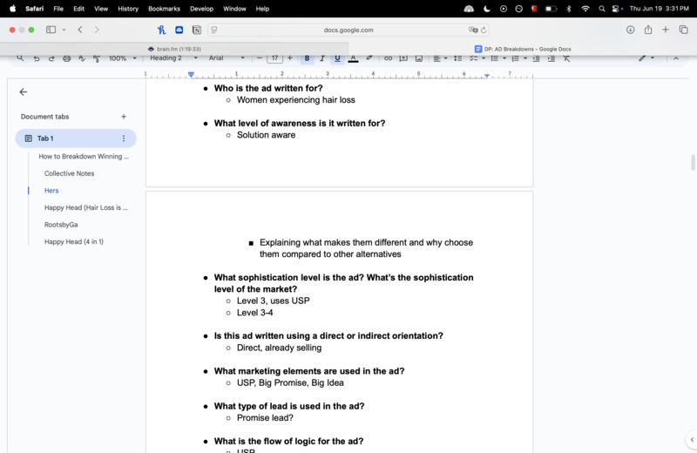This screenshot has width=697, height=453.
Task: Insert a link from the toolbar
Action: (388, 58)
